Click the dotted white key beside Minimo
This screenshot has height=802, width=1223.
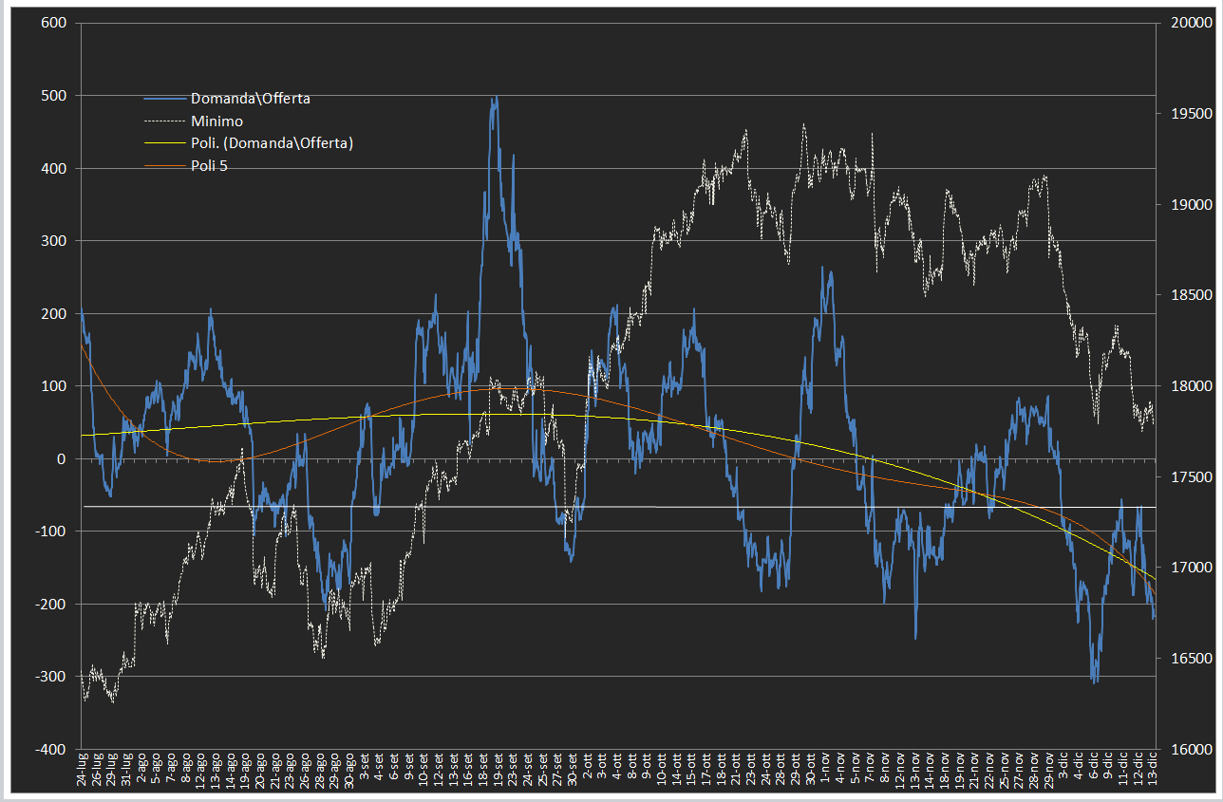tap(165, 121)
